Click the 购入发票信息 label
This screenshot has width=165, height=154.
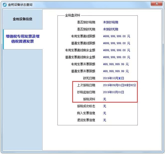(86, 113)
